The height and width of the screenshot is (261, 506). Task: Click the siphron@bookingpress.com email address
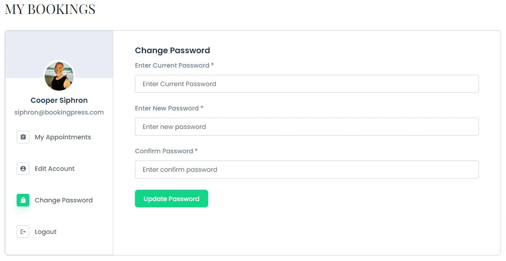point(59,112)
